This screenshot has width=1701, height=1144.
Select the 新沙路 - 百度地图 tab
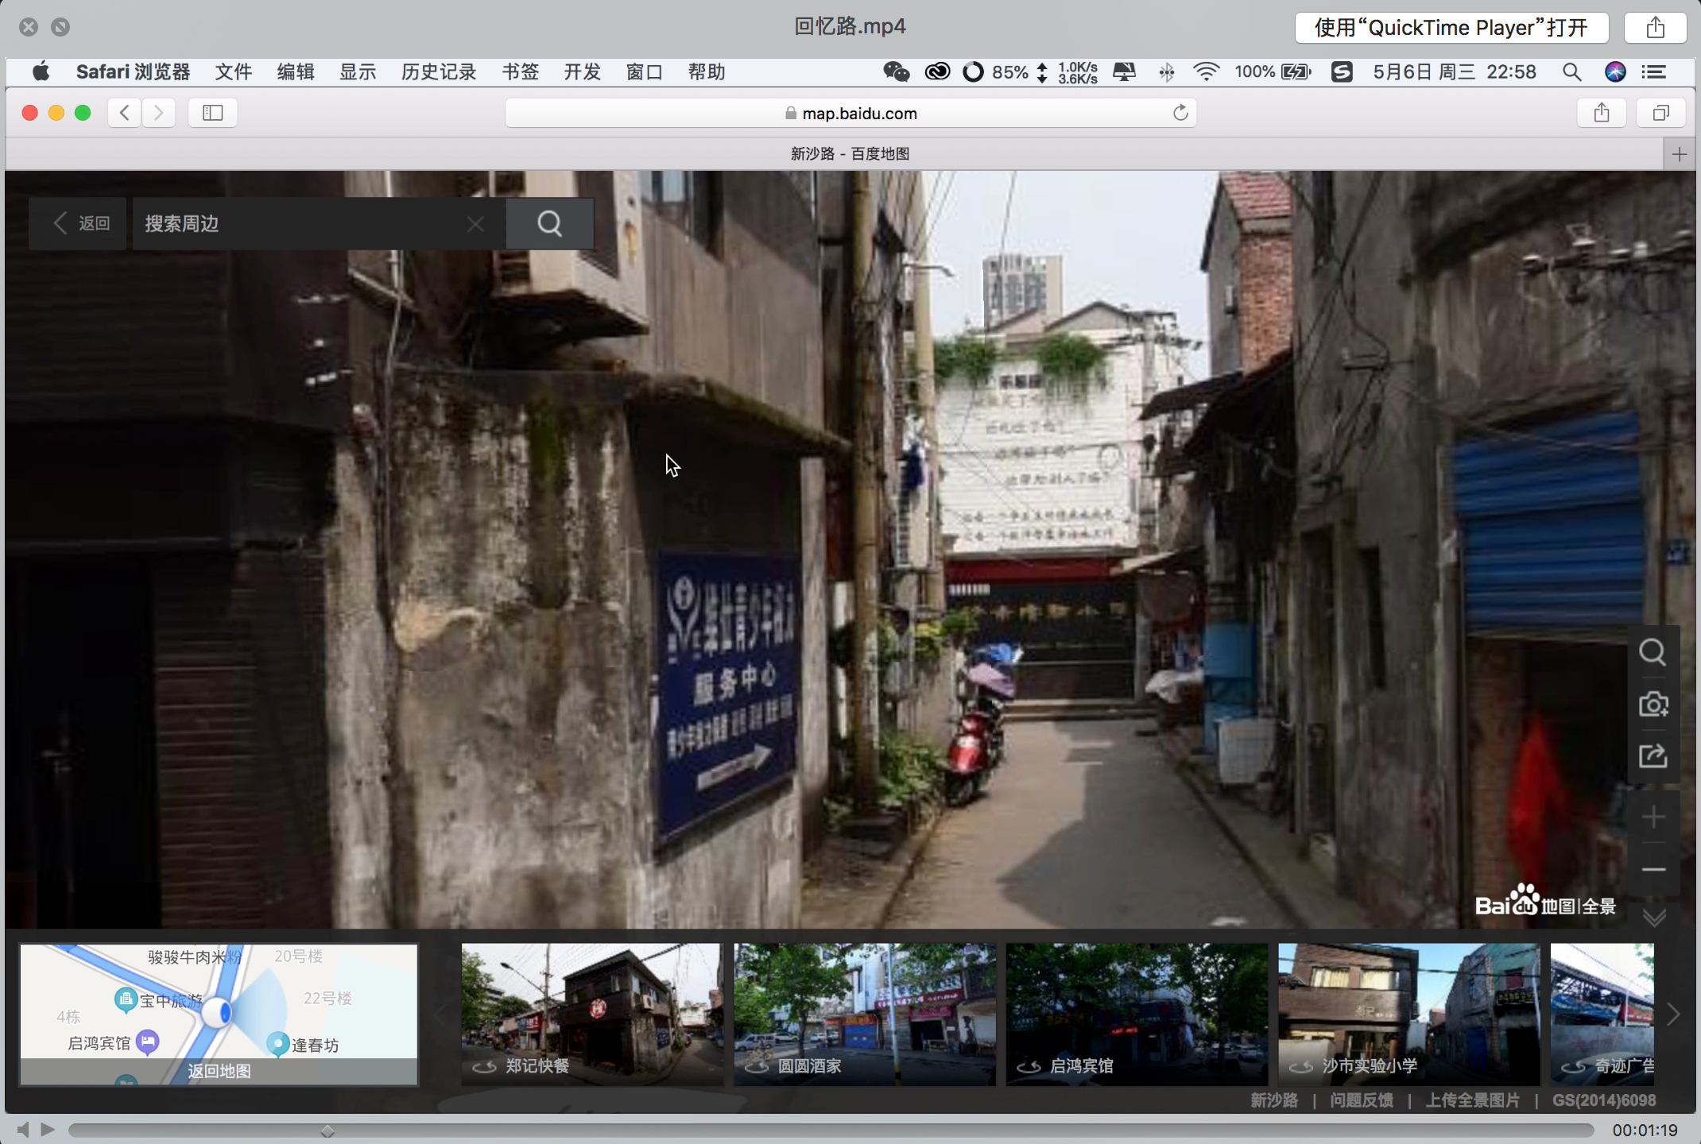(850, 154)
